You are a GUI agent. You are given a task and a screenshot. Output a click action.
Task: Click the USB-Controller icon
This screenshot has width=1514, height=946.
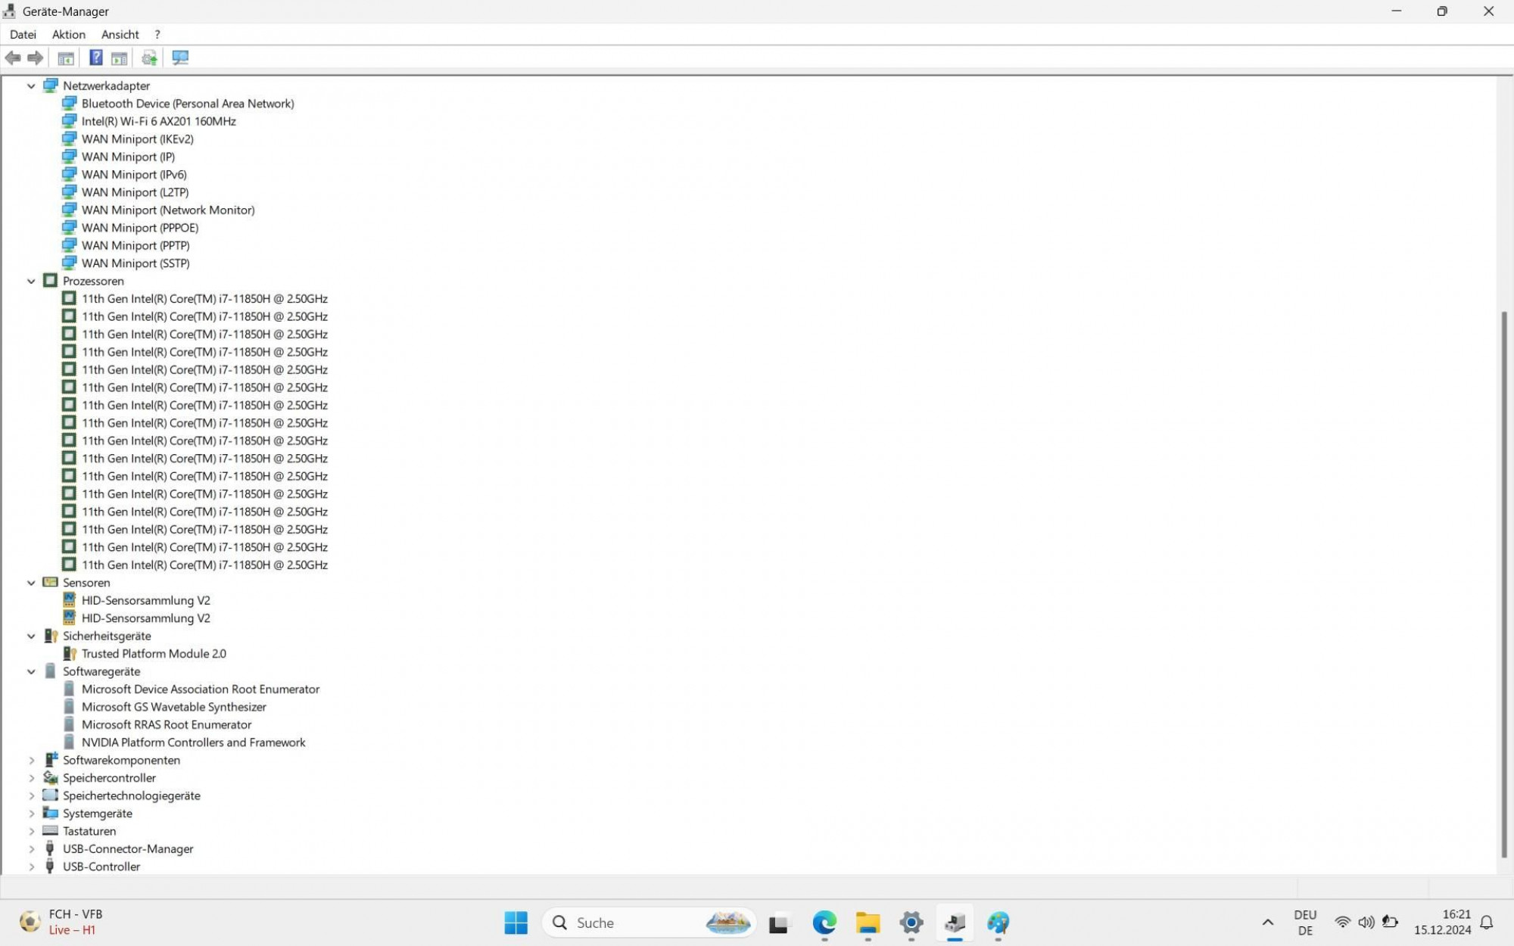[x=51, y=867]
